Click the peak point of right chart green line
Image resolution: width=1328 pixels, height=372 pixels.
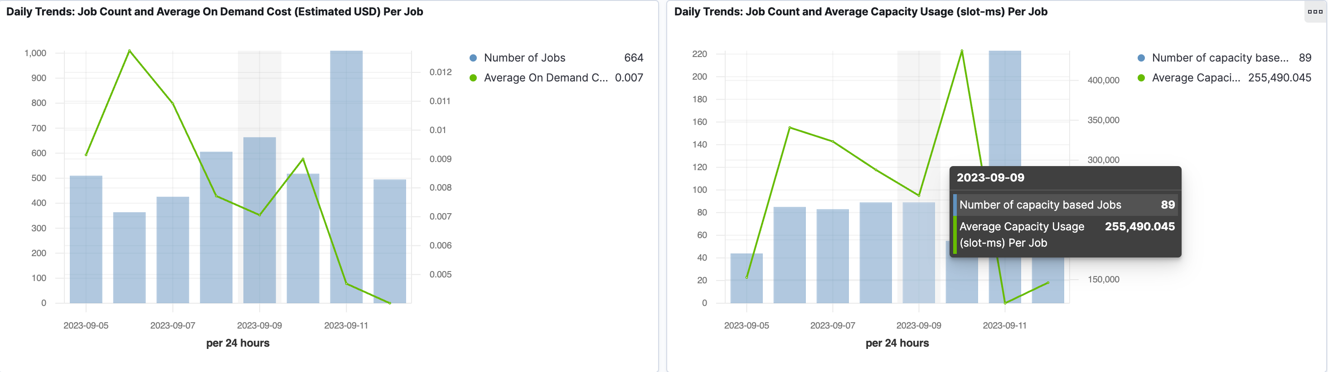[962, 51]
